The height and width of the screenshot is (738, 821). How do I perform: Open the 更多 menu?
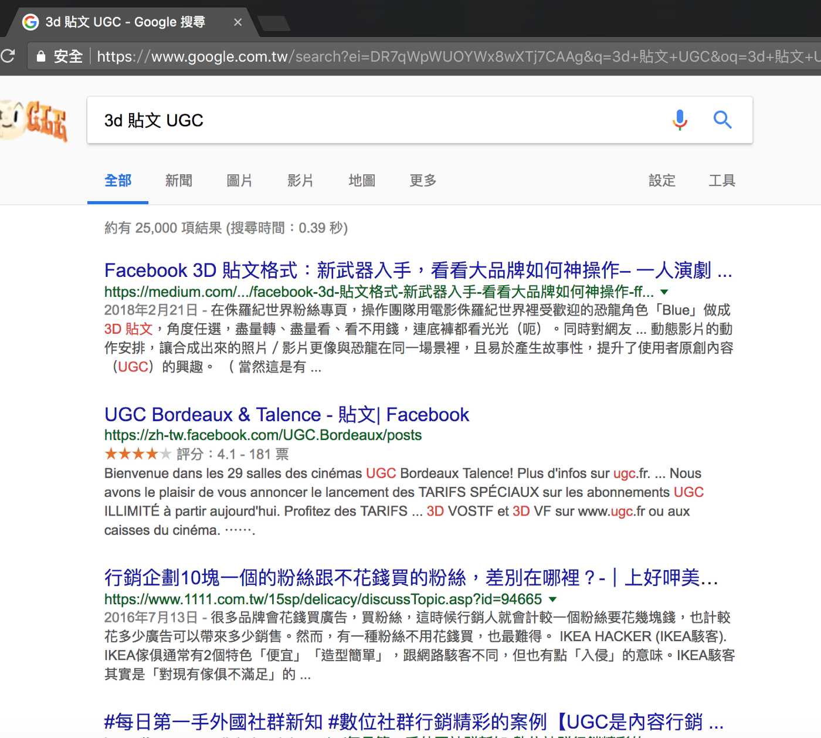coord(423,181)
